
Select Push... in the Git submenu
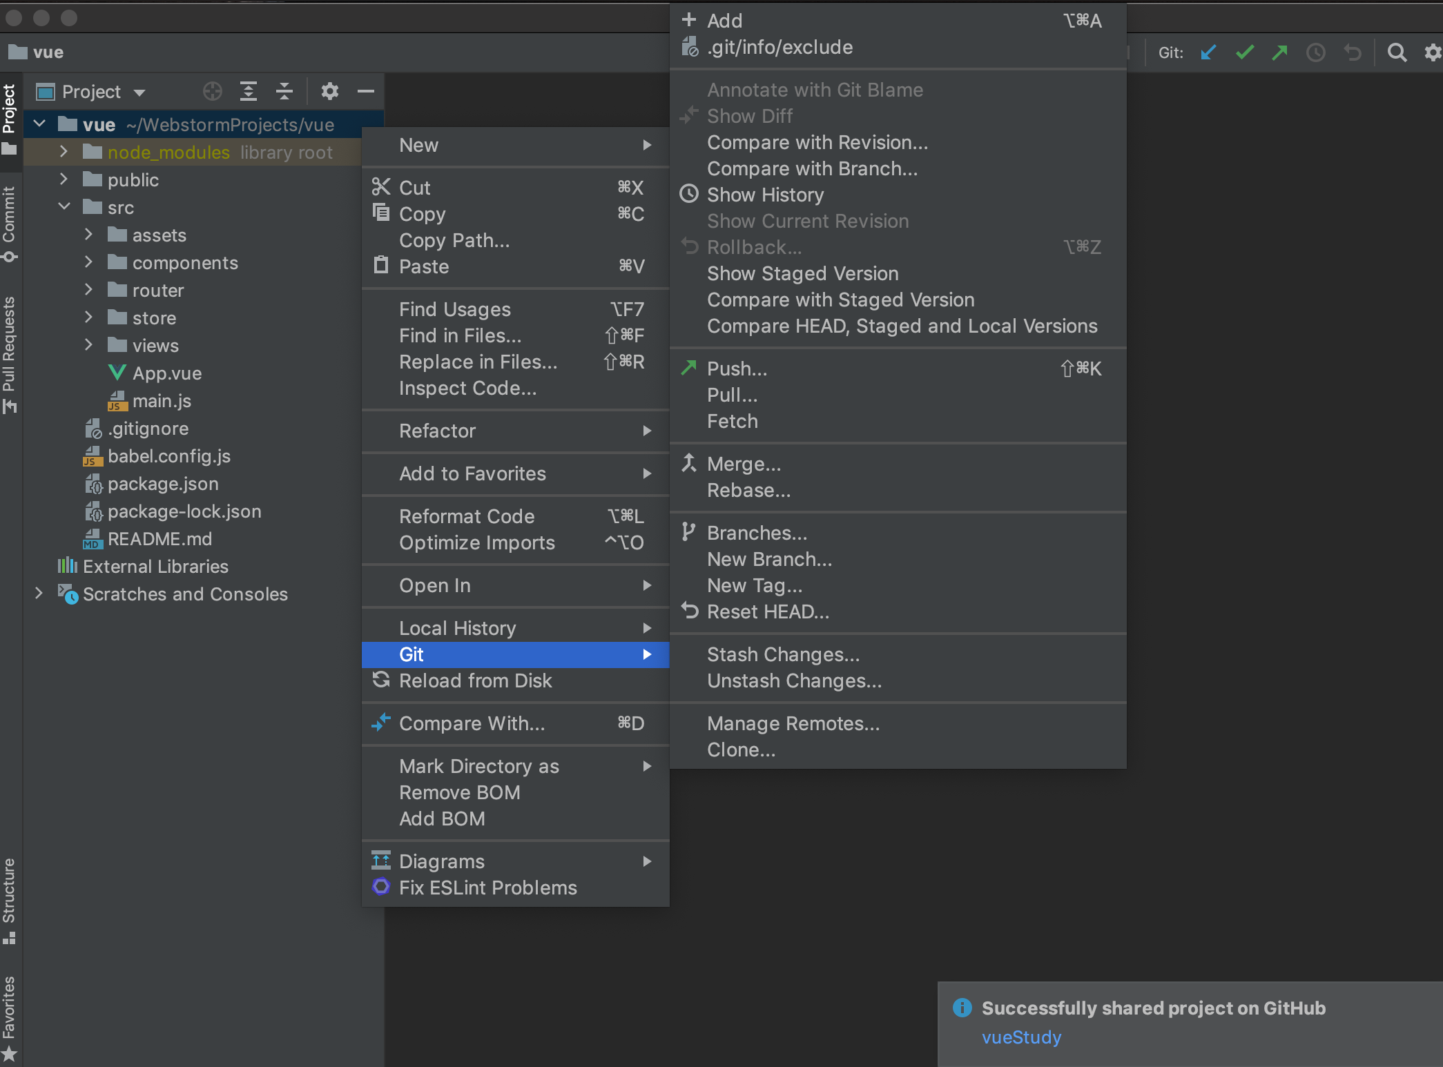737,369
